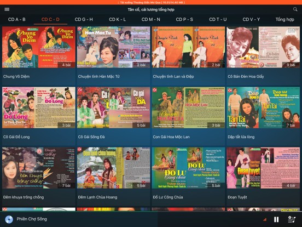This screenshot has width=302, height=227.
Task: Tap the orange equalizer indicator
Action: point(265,219)
